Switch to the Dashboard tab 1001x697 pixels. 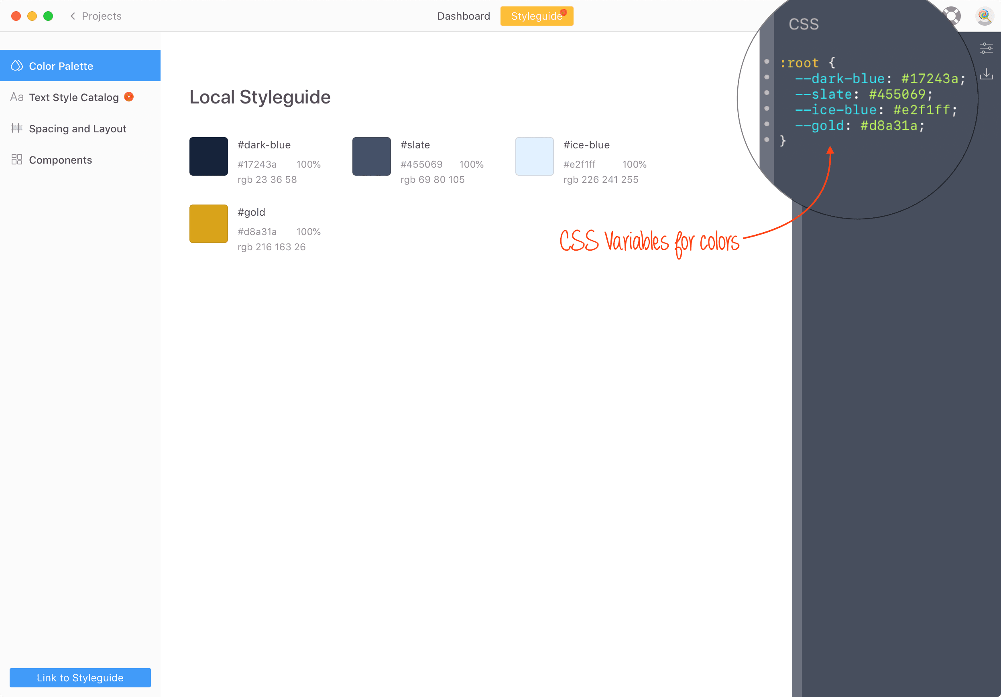point(464,16)
